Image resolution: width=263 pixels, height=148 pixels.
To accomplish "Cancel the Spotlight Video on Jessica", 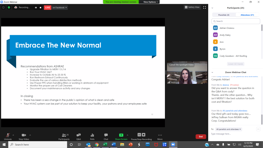I will (x=181, y=65).
